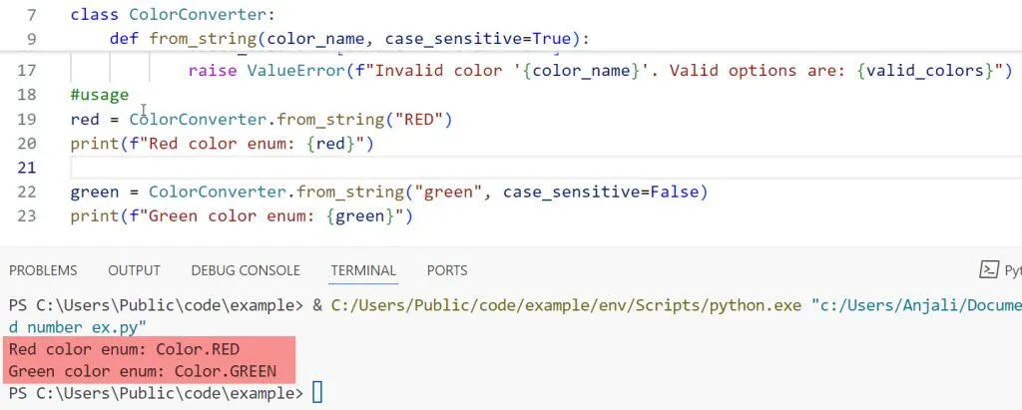The image size is (1022, 410).
Task: Switch to the OUTPUT tab
Action: point(134,270)
